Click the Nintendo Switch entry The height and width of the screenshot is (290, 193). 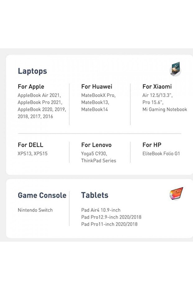coord(35,210)
